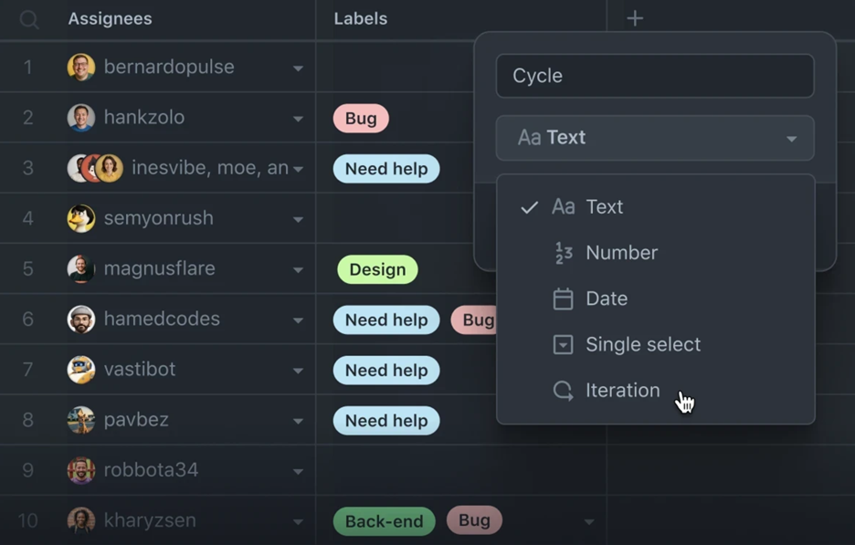Select the Iteration loop icon

(x=563, y=391)
